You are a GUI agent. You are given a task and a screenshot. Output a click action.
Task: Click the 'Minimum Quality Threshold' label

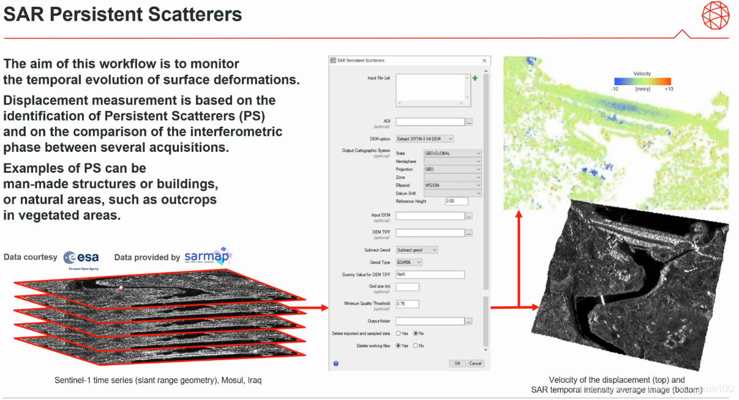pyautogui.click(x=367, y=304)
